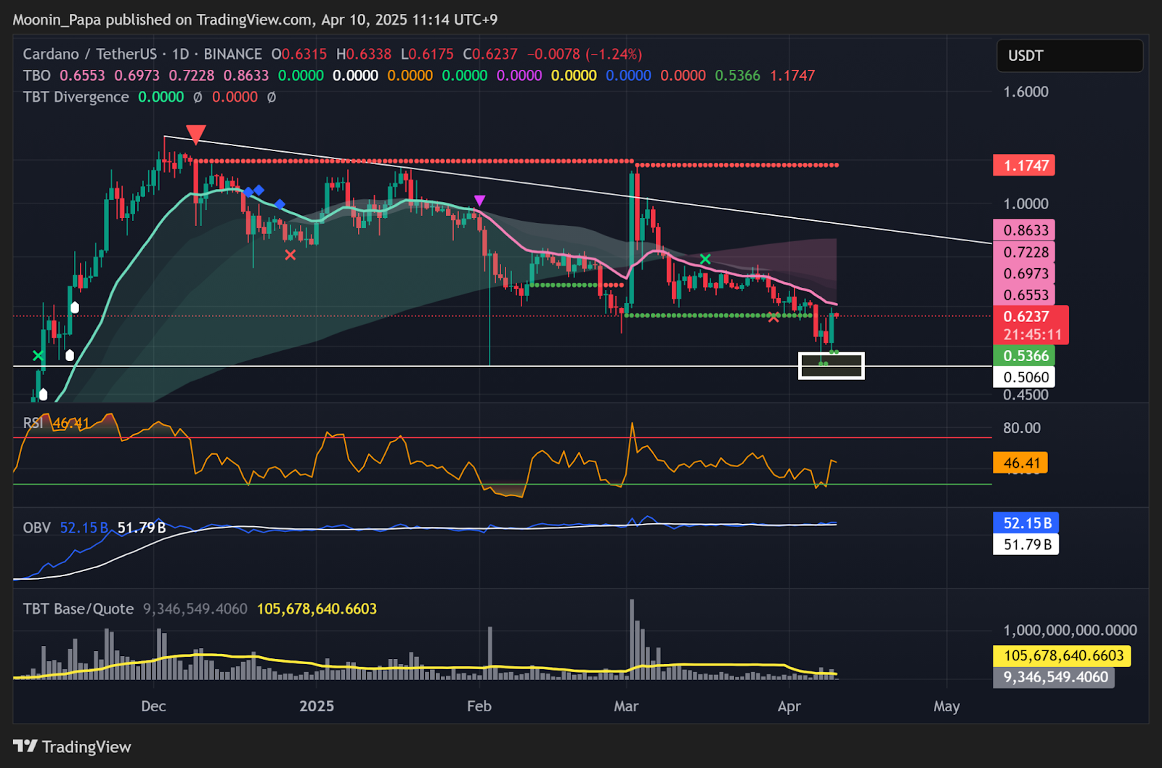Viewport: 1162px width, 768px height.
Task: Select the May label on the time axis
Action: tap(946, 706)
